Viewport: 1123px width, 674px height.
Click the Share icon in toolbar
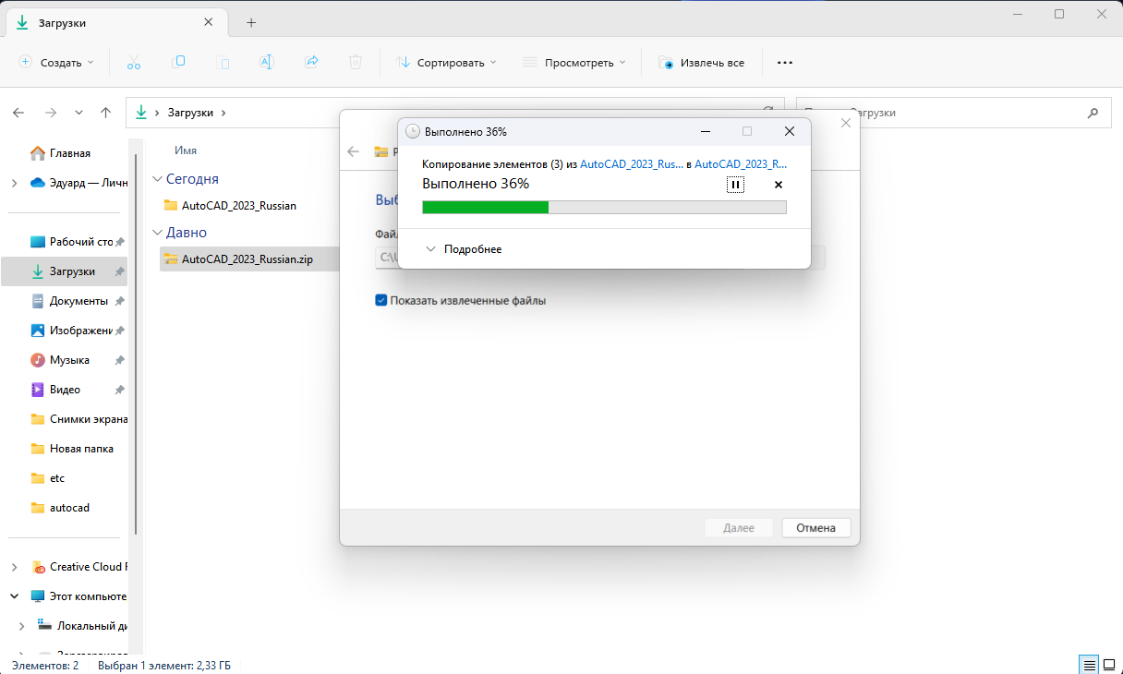coord(311,62)
